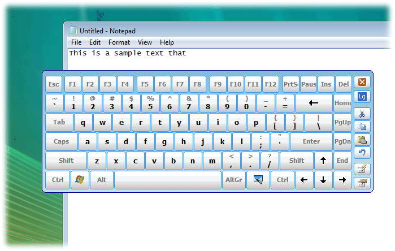Click in Notepad text after 'that'

coord(188,53)
